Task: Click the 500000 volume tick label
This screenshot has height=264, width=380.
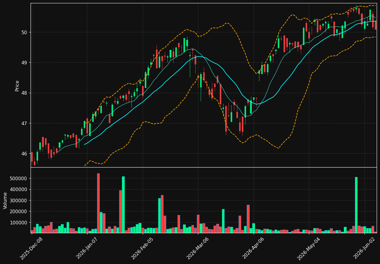Action: pyautogui.click(x=19, y=178)
